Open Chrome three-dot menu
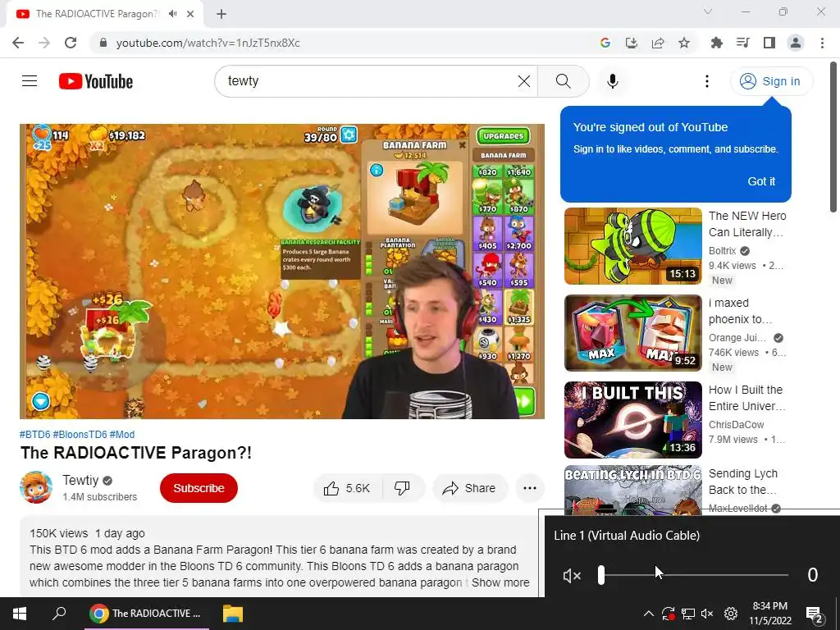 pos(822,43)
